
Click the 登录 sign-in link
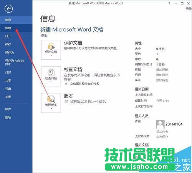click(189, 9)
